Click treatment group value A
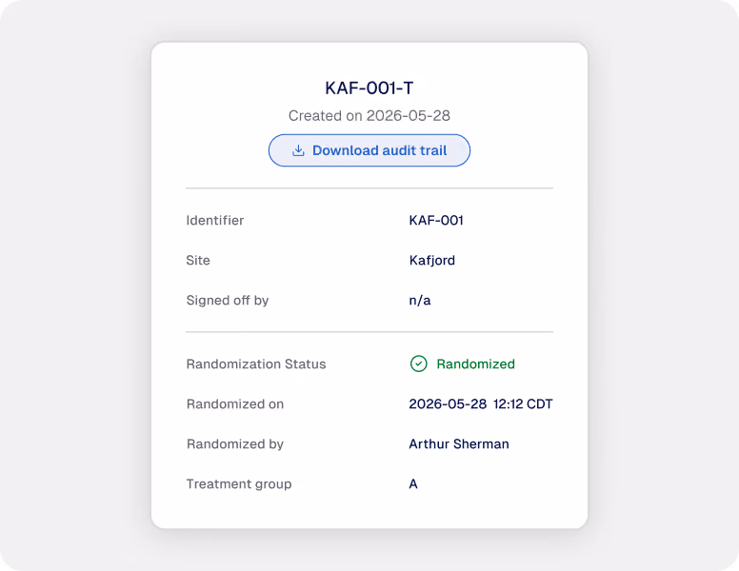 [413, 483]
